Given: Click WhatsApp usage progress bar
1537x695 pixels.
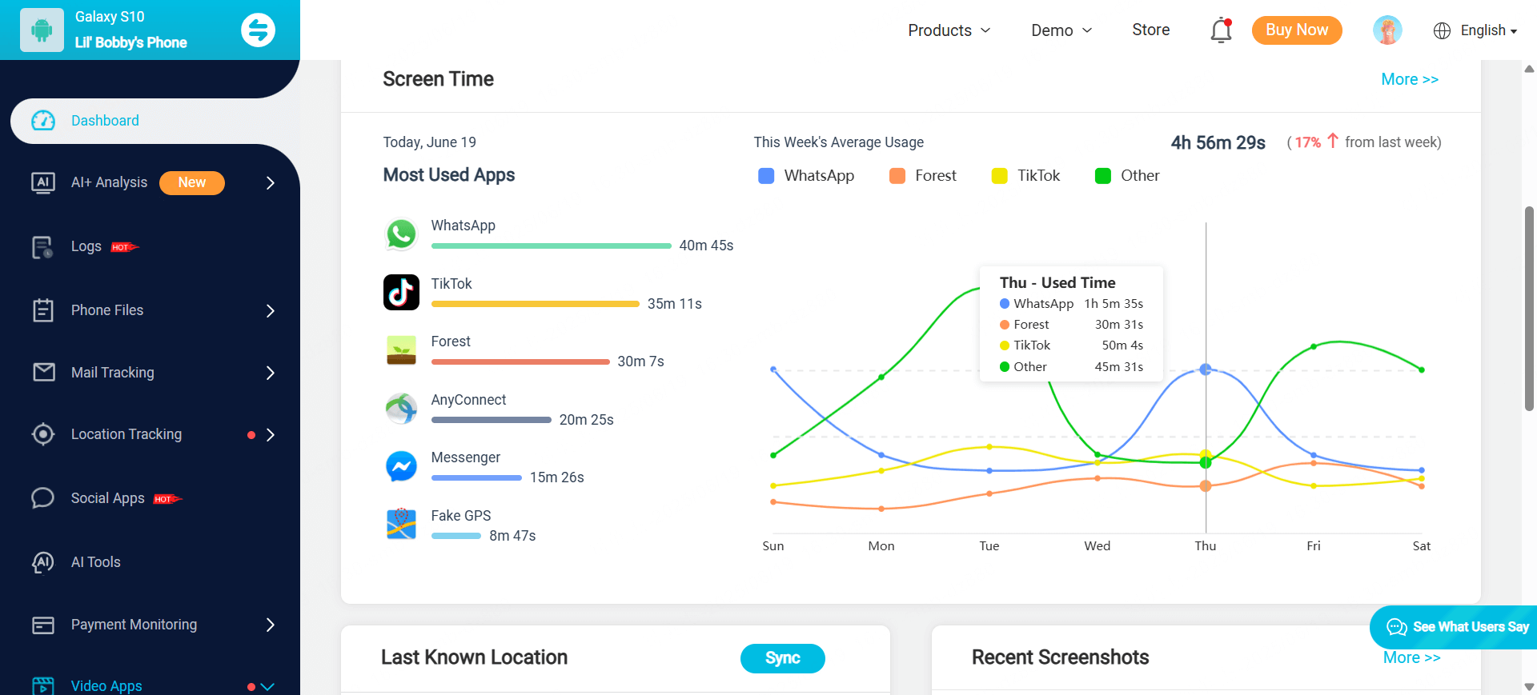Looking at the screenshot, I should 552,246.
